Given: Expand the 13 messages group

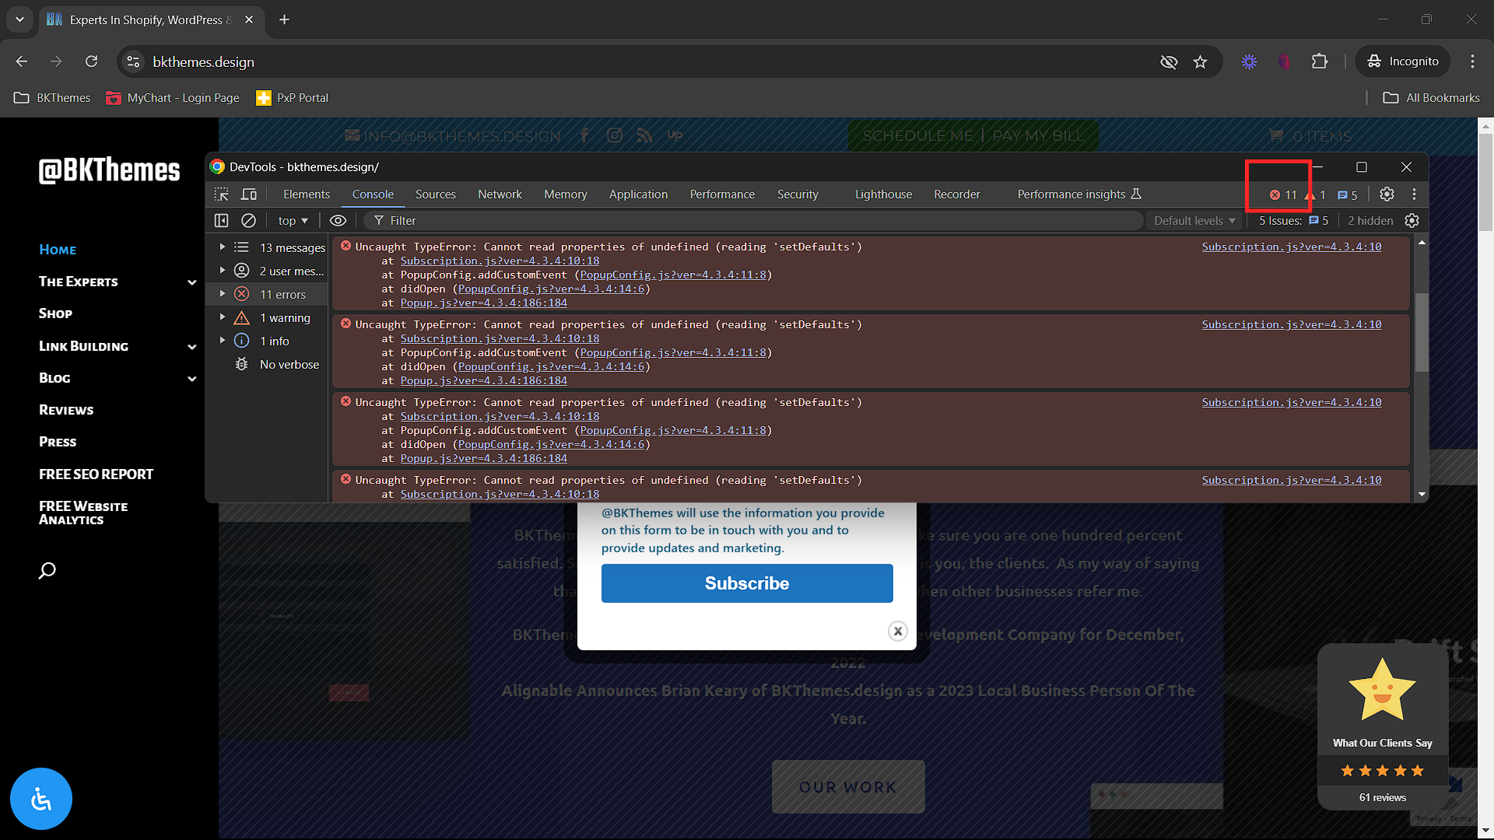Looking at the screenshot, I should (x=223, y=247).
